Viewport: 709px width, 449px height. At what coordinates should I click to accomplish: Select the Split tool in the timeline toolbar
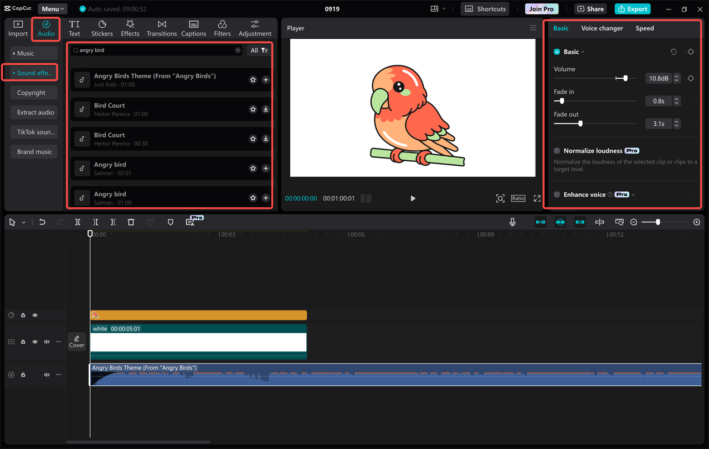click(x=78, y=222)
